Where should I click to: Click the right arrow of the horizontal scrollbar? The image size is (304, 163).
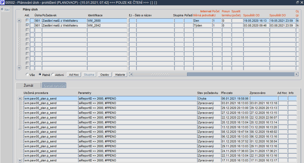coord(297,74)
